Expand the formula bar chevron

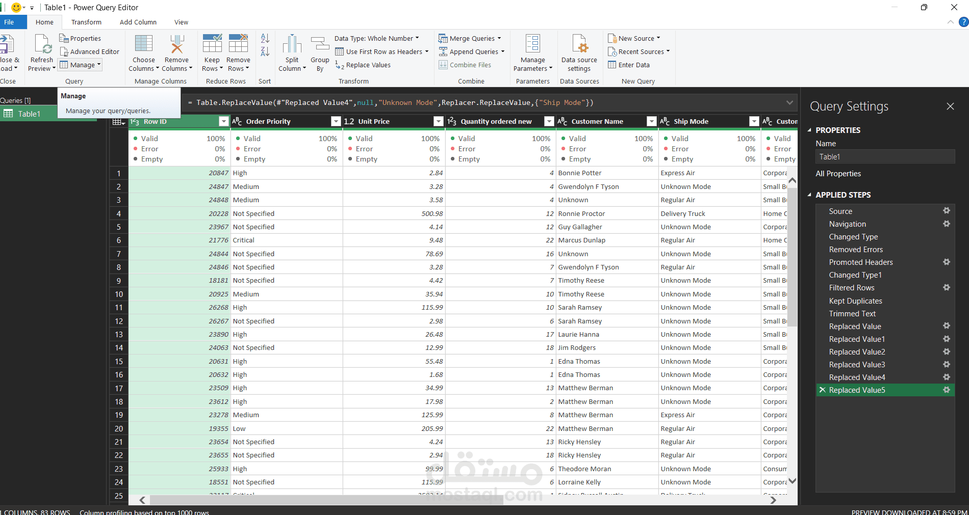tap(789, 102)
